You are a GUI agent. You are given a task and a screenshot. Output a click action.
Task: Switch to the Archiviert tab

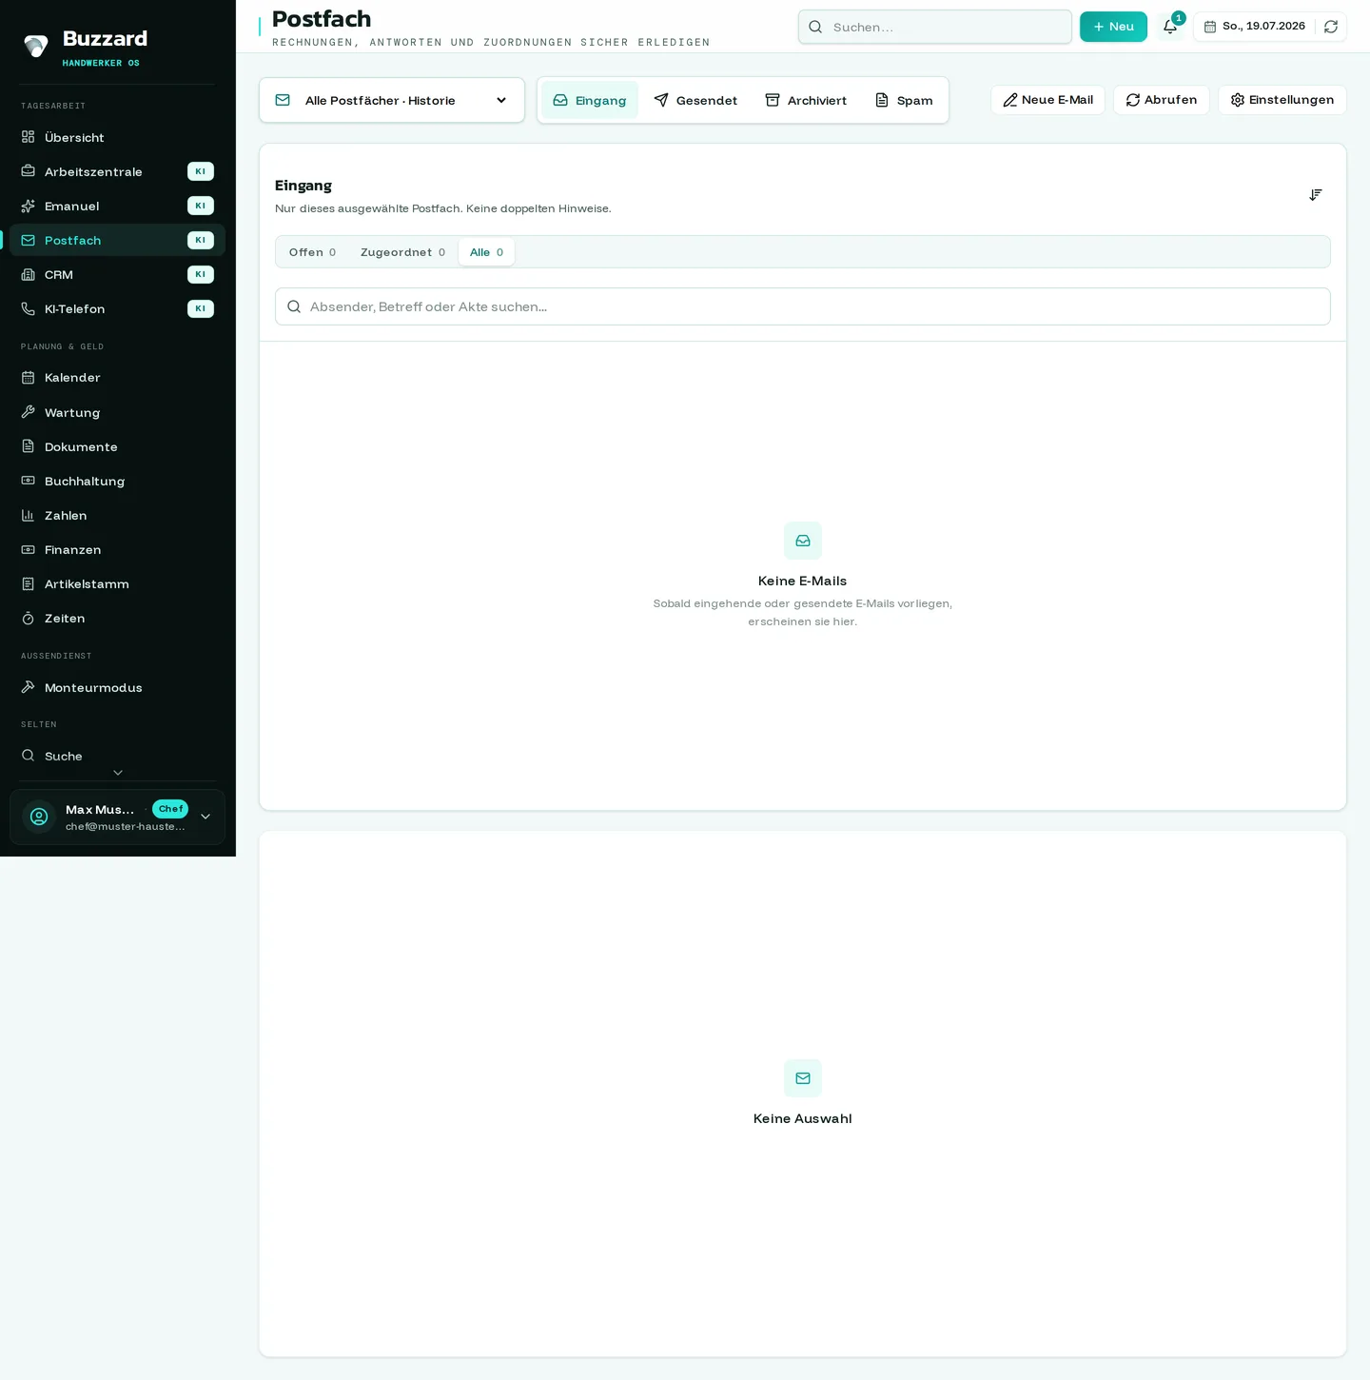click(806, 100)
